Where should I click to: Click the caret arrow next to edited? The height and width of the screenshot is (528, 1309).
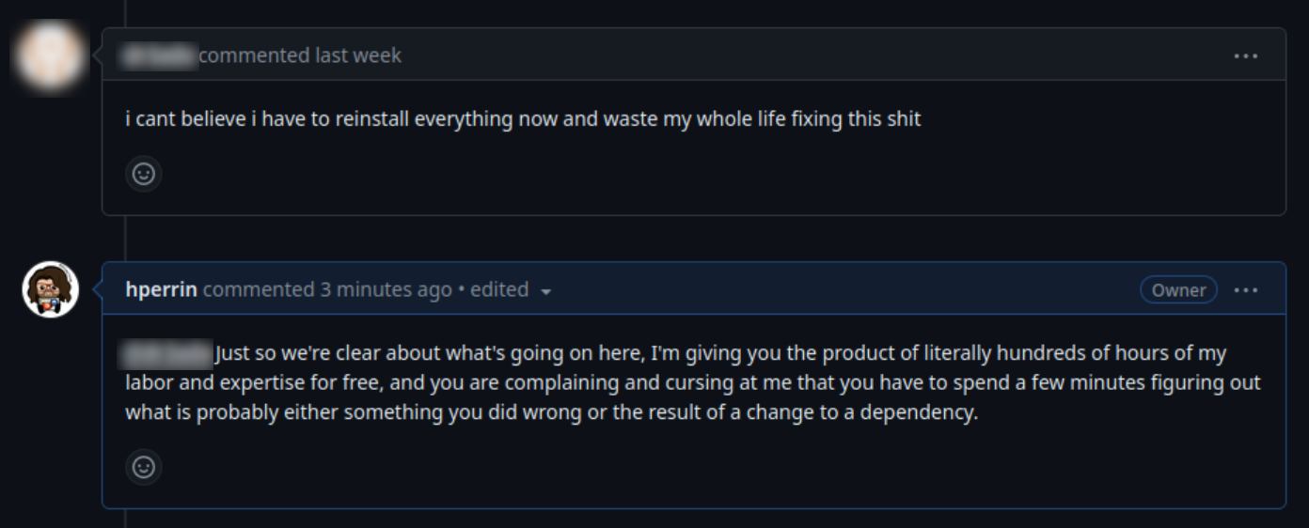click(x=546, y=291)
